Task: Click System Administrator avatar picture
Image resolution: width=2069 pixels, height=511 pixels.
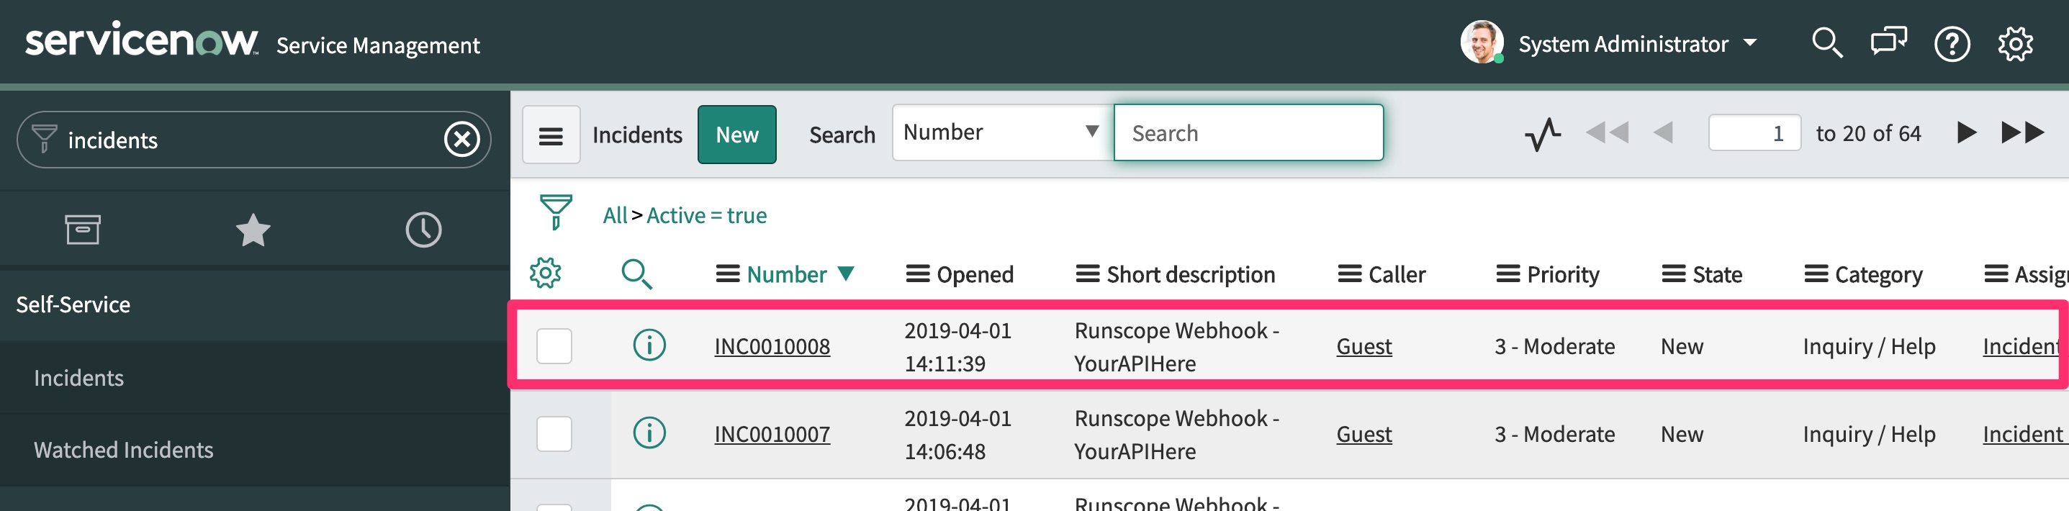Action: point(1482,42)
